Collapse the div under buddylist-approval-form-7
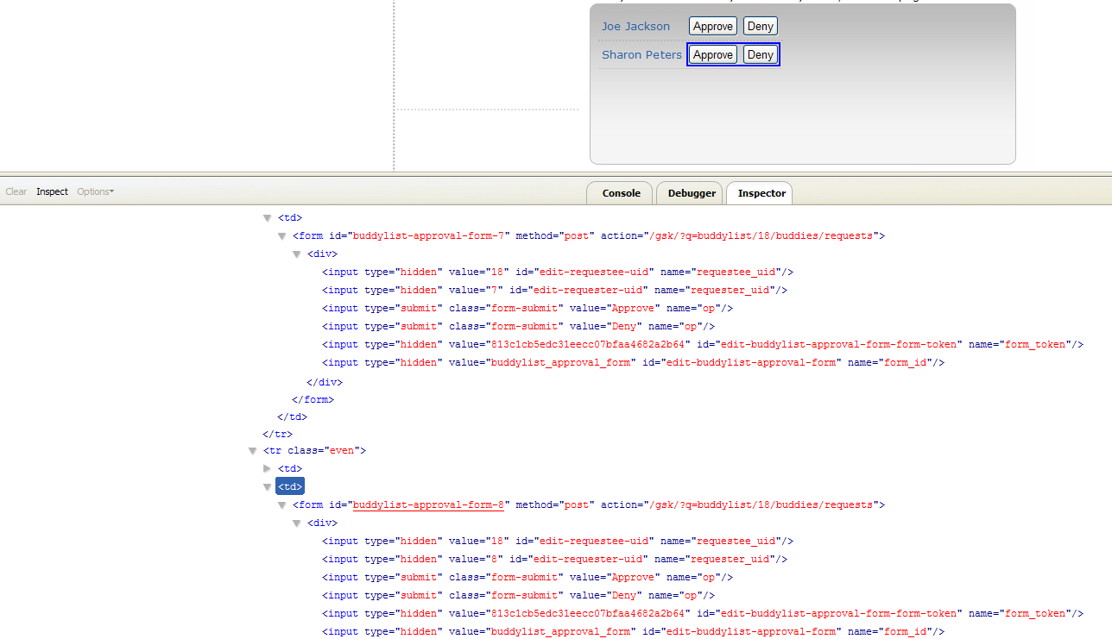1112x639 pixels. 297,254
